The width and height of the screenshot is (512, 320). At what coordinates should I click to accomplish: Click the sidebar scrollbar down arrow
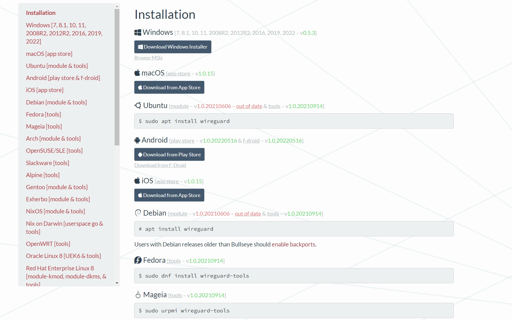pyautogui.click(x=117, y=283)
